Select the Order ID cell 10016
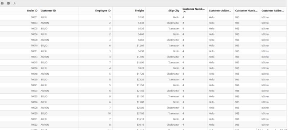This screenshot has width=288, height=130. [34, 68]
